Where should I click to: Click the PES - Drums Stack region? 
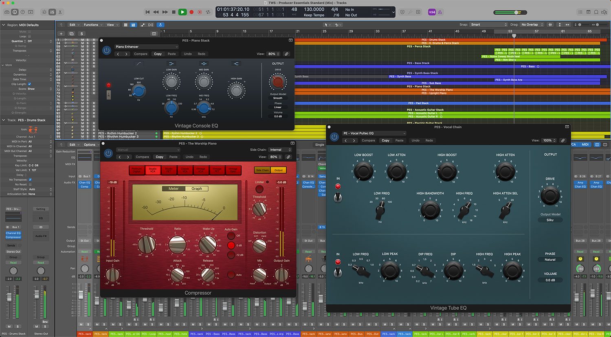pyautogui.click(x=433, y=40)
